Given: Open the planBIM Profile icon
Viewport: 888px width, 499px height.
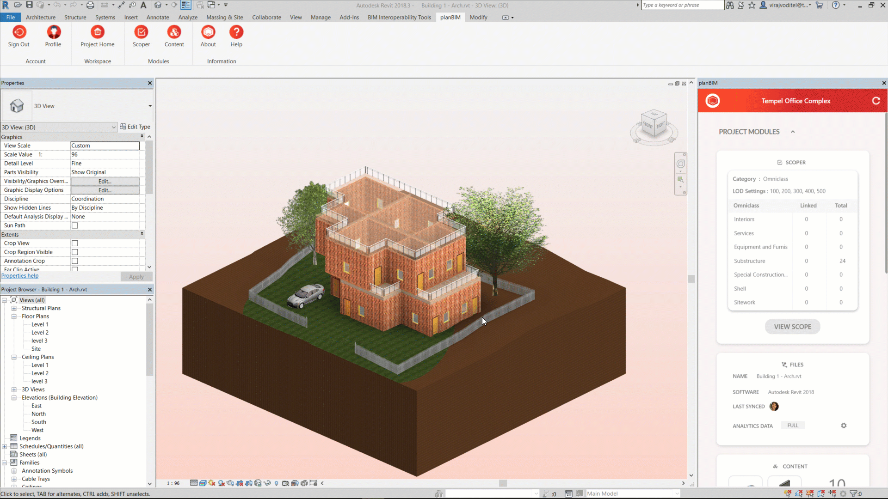Looking at the screenshot, I should point(53,32).
